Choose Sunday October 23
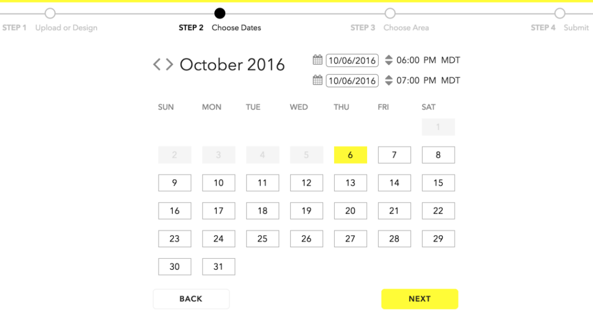This screenshot has height=323, width=593. click(x=174, y=239)
